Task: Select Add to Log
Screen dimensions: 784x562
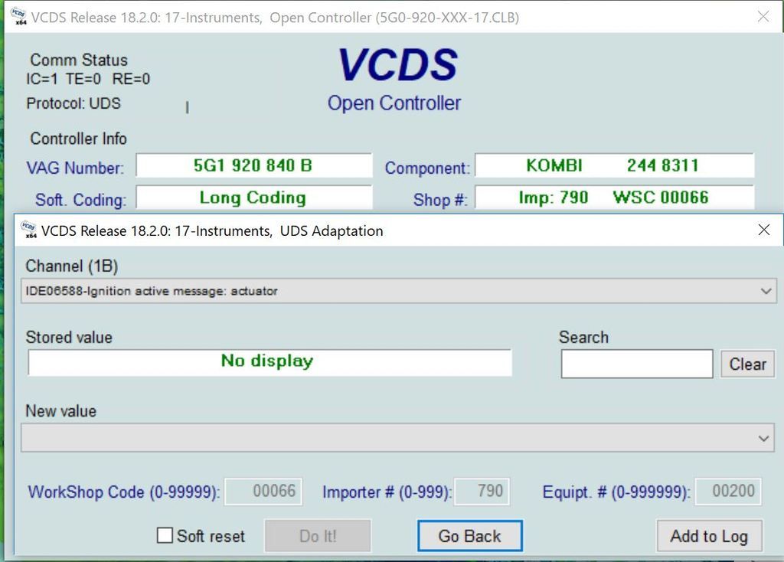Action: point(709,536)
